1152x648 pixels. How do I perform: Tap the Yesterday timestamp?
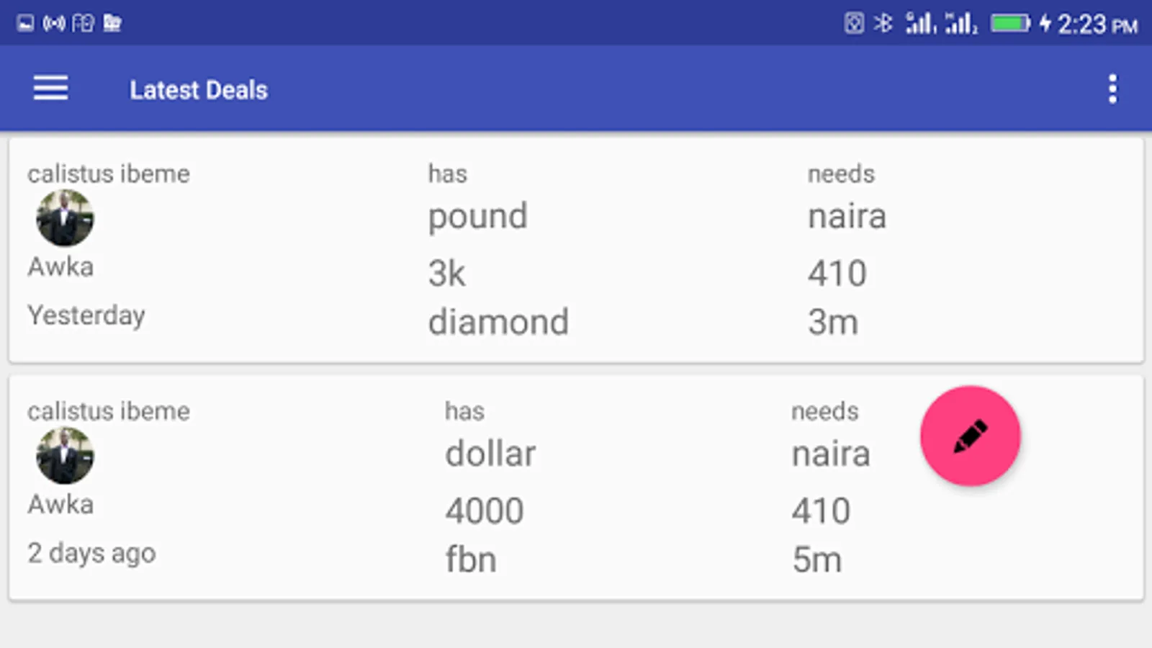86,315
